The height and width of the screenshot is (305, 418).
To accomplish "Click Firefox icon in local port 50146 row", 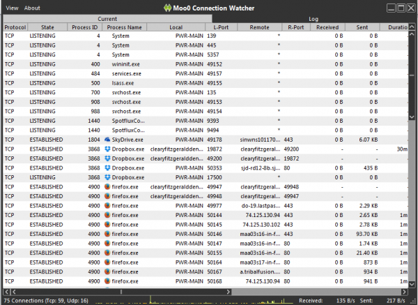I will click(x=107, y=234).
